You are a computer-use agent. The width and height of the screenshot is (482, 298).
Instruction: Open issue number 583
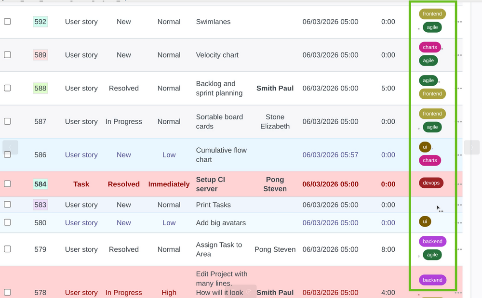[40, 205]
